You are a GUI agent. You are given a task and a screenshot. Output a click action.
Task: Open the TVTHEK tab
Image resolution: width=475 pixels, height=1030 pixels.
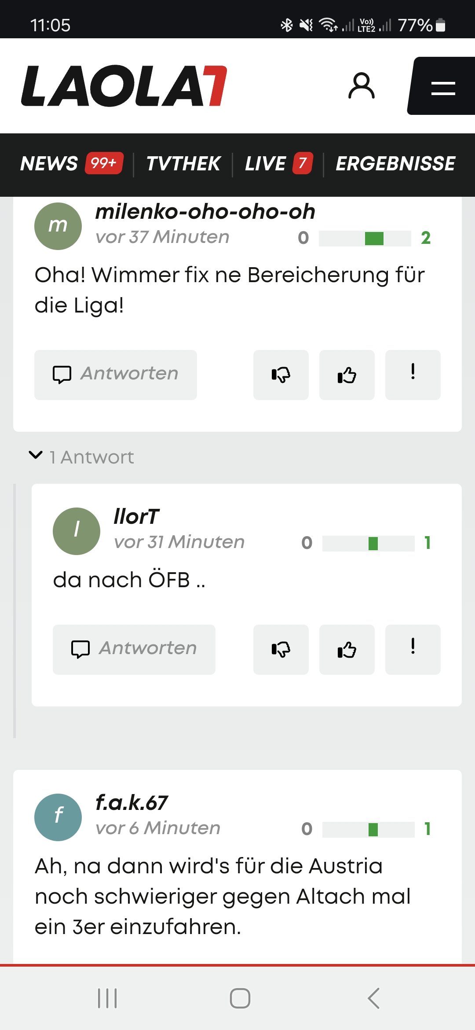point(183,164)
